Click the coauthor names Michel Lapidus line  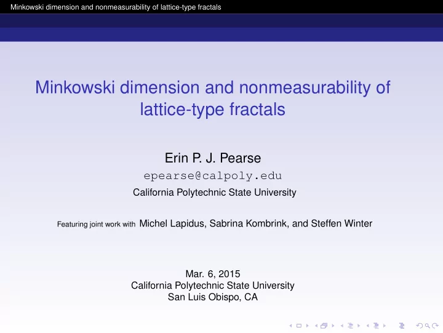point(256,223)
